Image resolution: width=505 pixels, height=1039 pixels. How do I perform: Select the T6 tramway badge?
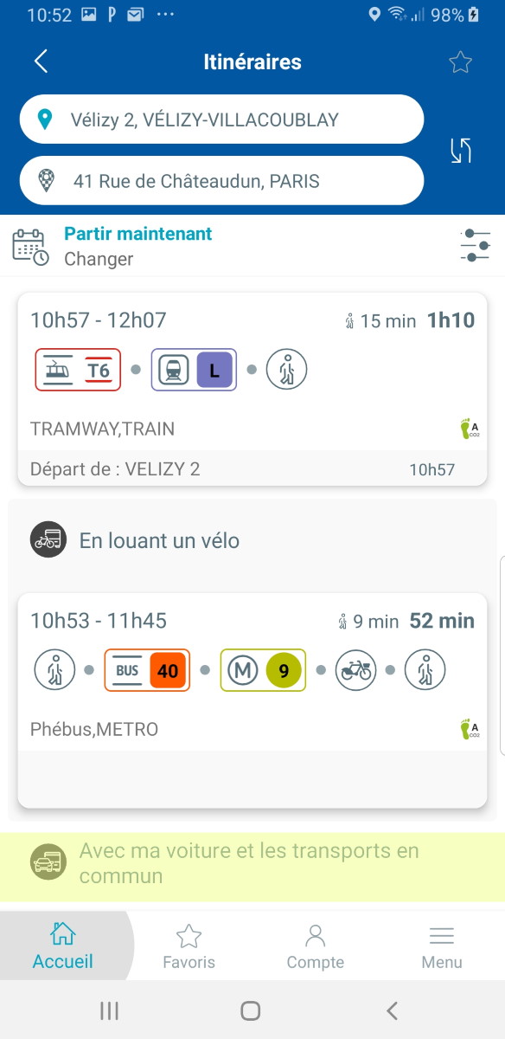[x=78, y=370]
